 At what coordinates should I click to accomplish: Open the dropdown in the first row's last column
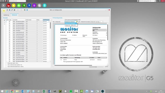click(49, 21)
